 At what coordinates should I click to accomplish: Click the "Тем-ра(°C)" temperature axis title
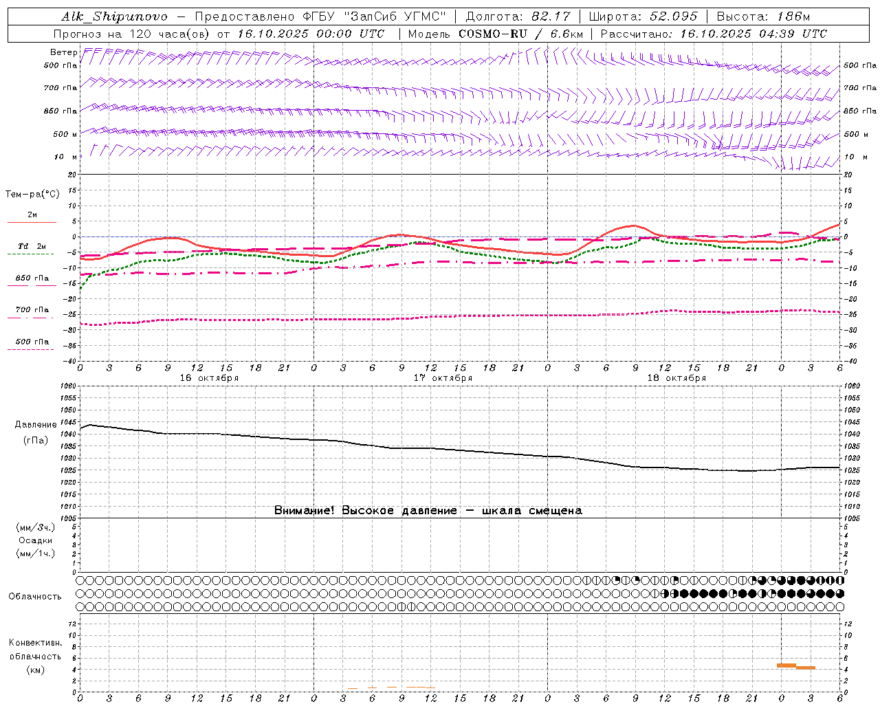point(32,195)
